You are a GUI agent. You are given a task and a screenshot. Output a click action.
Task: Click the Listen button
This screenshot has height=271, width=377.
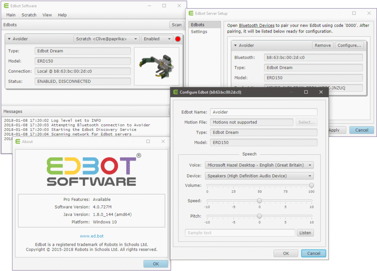[305, 233]
